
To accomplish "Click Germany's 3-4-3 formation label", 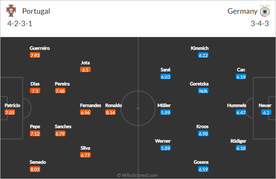I will tap(260, 24).
